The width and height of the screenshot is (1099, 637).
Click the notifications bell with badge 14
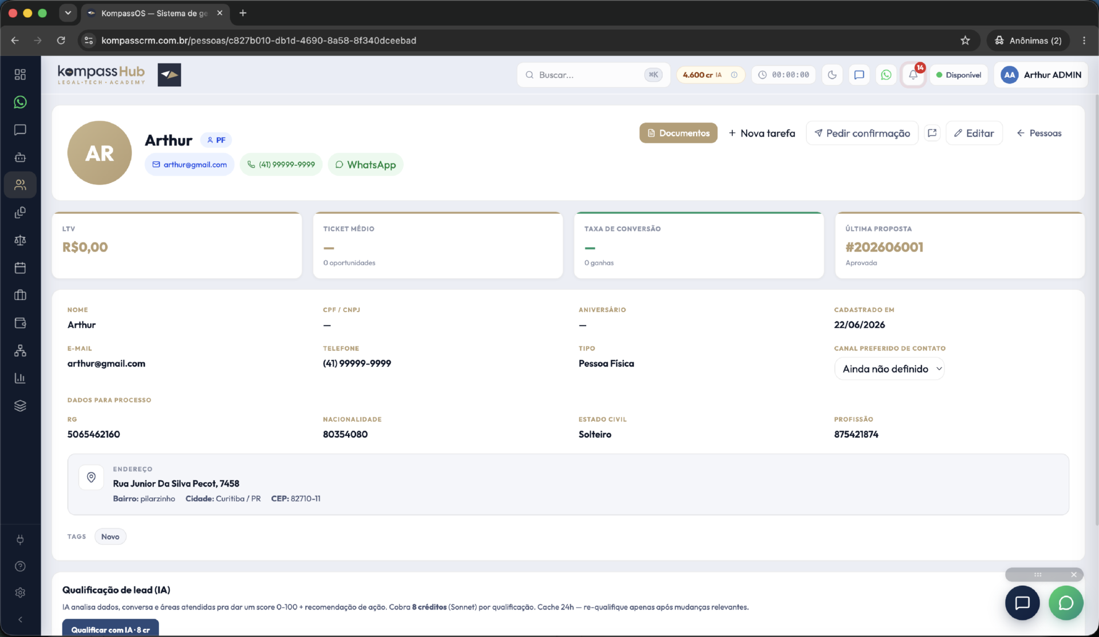[913, 75]
